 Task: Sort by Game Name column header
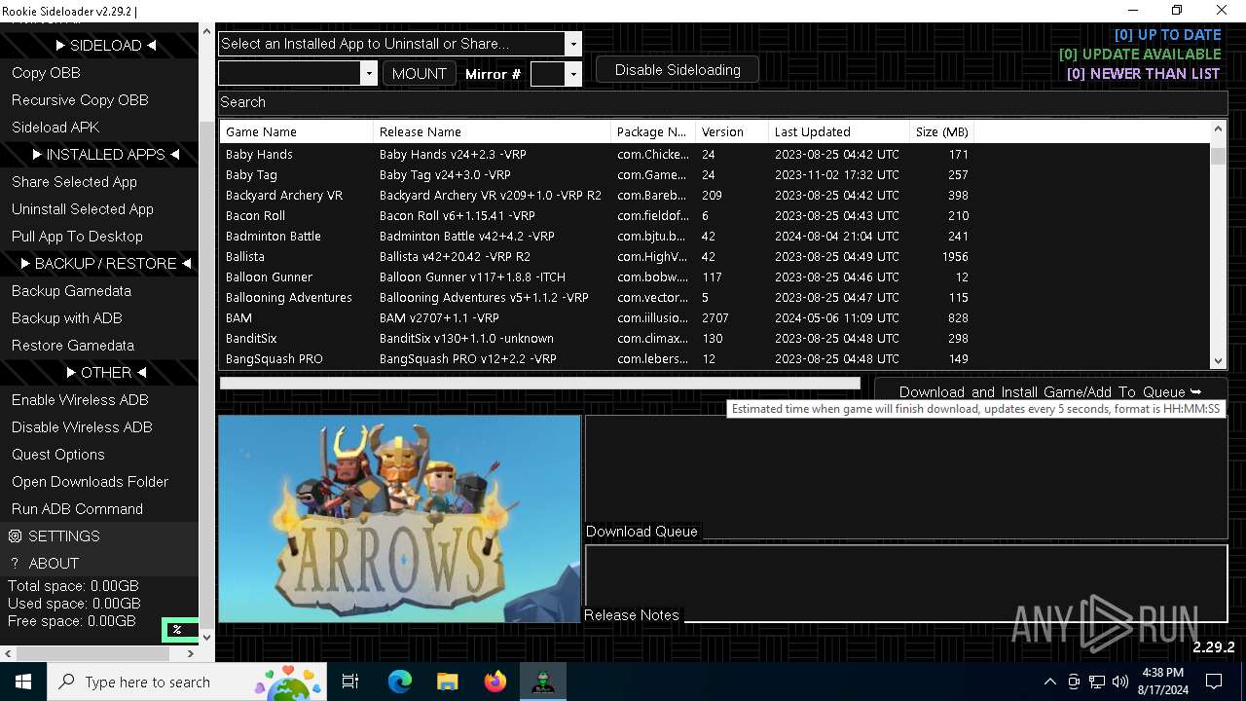click(296, 131)
